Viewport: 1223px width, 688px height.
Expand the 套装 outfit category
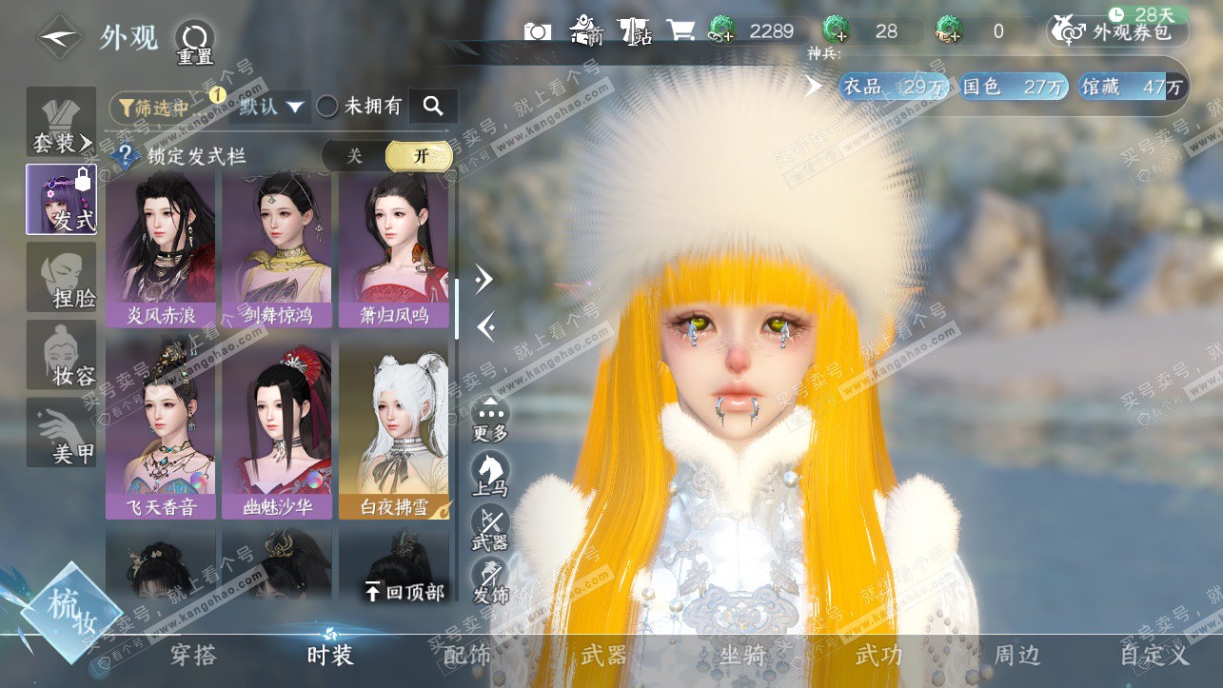(61, 123)
